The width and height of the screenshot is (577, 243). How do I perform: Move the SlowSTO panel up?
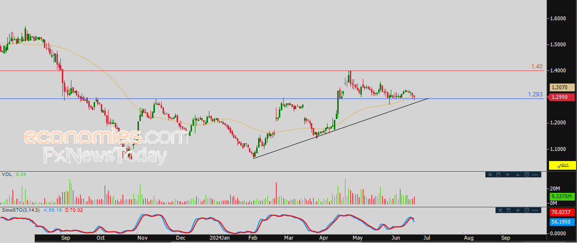tap(518, 210)
